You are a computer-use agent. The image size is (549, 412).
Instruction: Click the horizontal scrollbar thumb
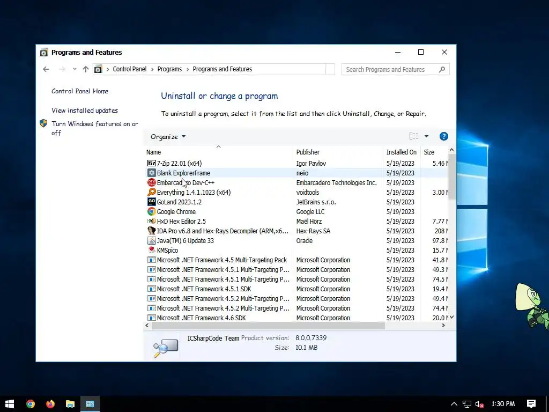pos(268,326)
